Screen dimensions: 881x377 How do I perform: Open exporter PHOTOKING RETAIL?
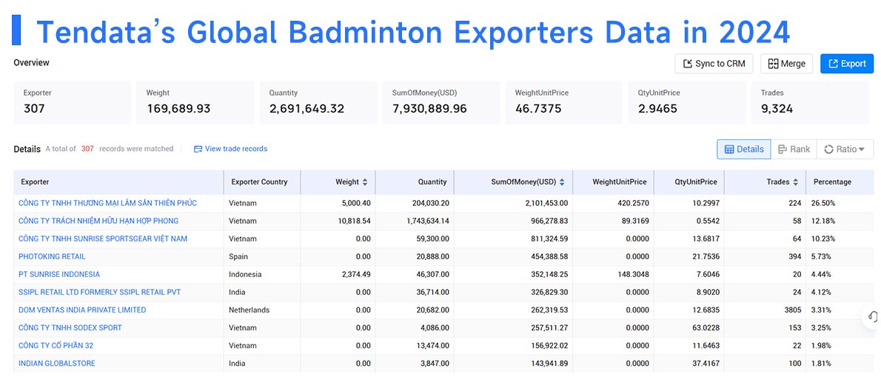pyautogui.click(x=52, y=256)
